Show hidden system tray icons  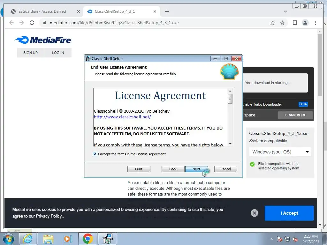[271, 239]
